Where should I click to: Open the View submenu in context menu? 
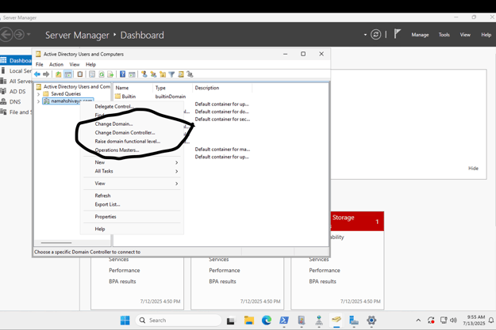click(132, 184)
